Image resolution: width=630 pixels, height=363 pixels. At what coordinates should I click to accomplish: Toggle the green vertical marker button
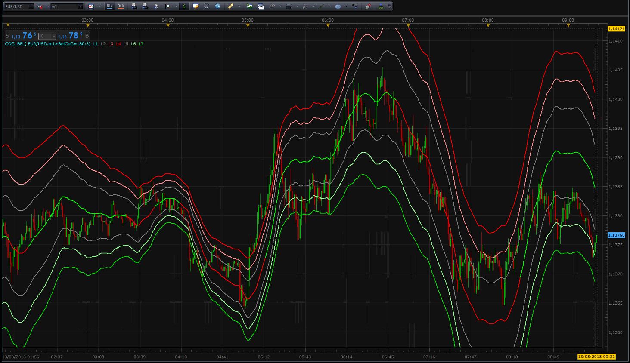(x=184, y=6)
